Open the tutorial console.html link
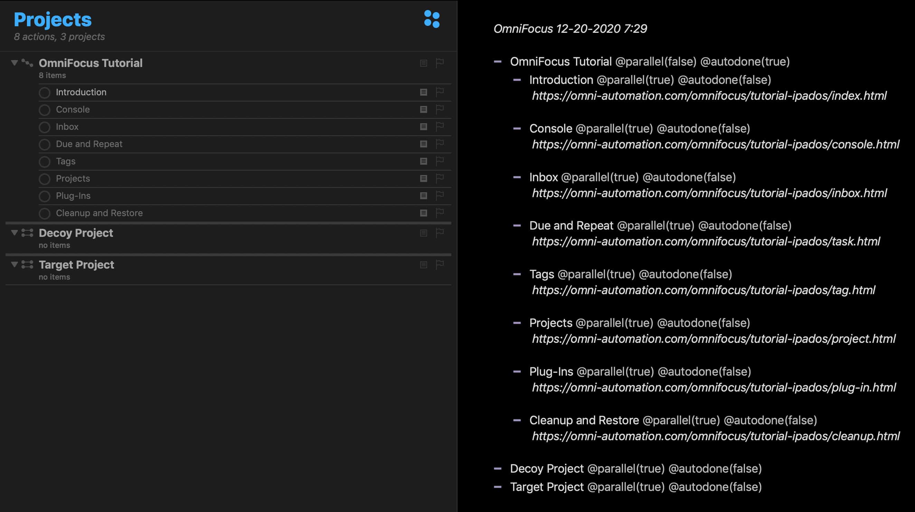The height and width of the screenshot is (512, 915). pos(715,144)
